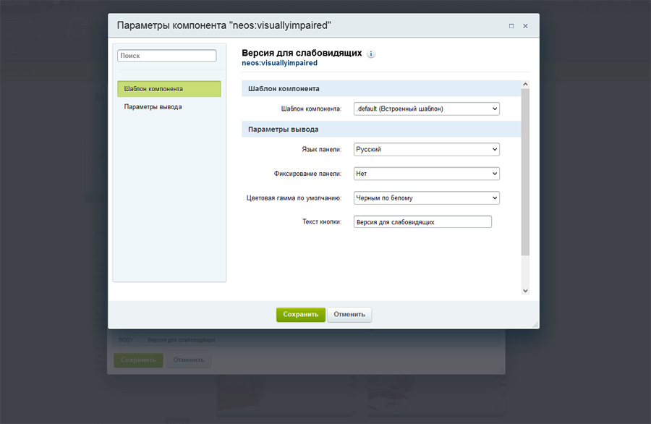Click the scrollbar down arrow in the parameters panel
The image size is (651, 424).
[525, 290]
